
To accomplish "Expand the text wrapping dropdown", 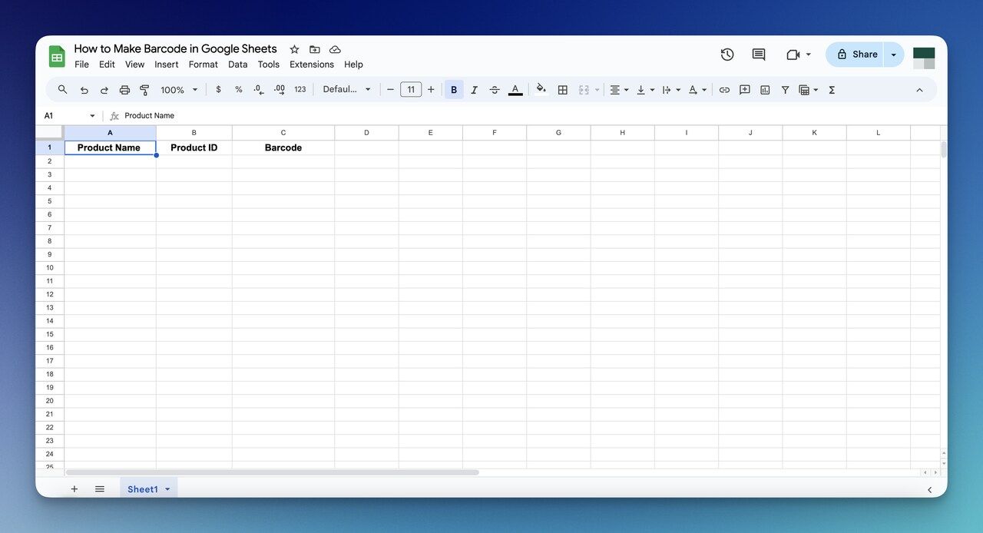I will (678, 90).
